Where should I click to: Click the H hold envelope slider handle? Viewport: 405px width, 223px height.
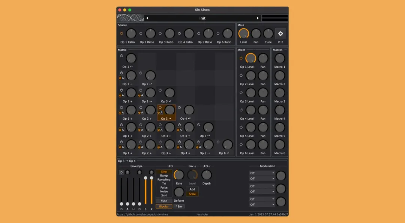(133, 204)
